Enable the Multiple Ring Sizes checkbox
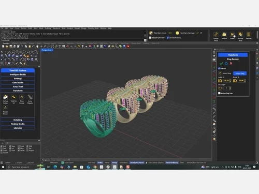 pyautogui.click(x=219, y=93)
